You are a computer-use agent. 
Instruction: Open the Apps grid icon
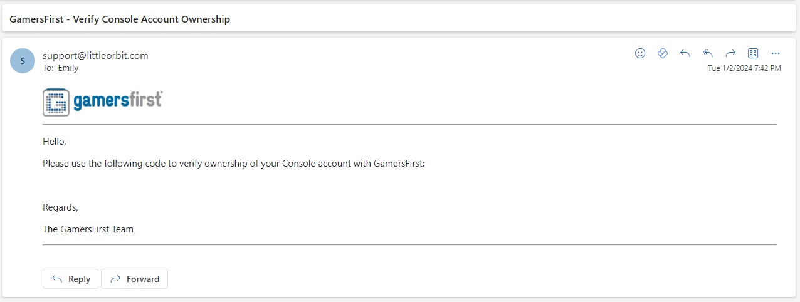click(753, 53)
